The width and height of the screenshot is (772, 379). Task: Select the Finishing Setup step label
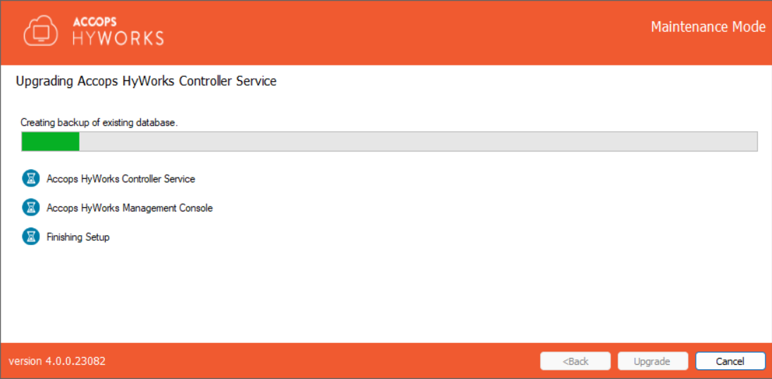click(x=78, y=237)
